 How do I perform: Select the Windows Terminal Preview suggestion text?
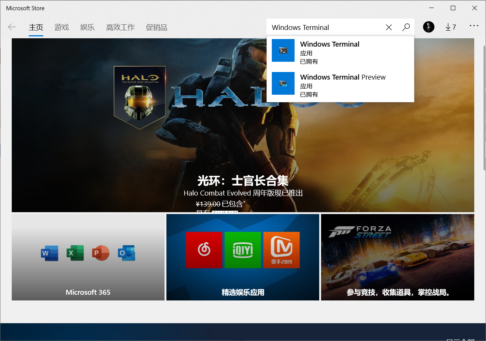pos(343,77)
